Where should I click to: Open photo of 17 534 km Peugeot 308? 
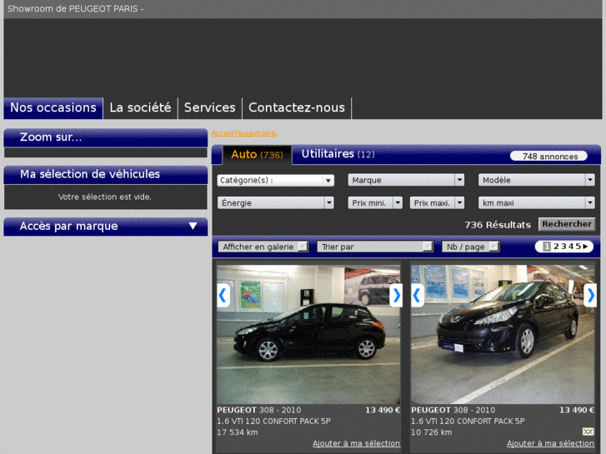tap(308, 334)
